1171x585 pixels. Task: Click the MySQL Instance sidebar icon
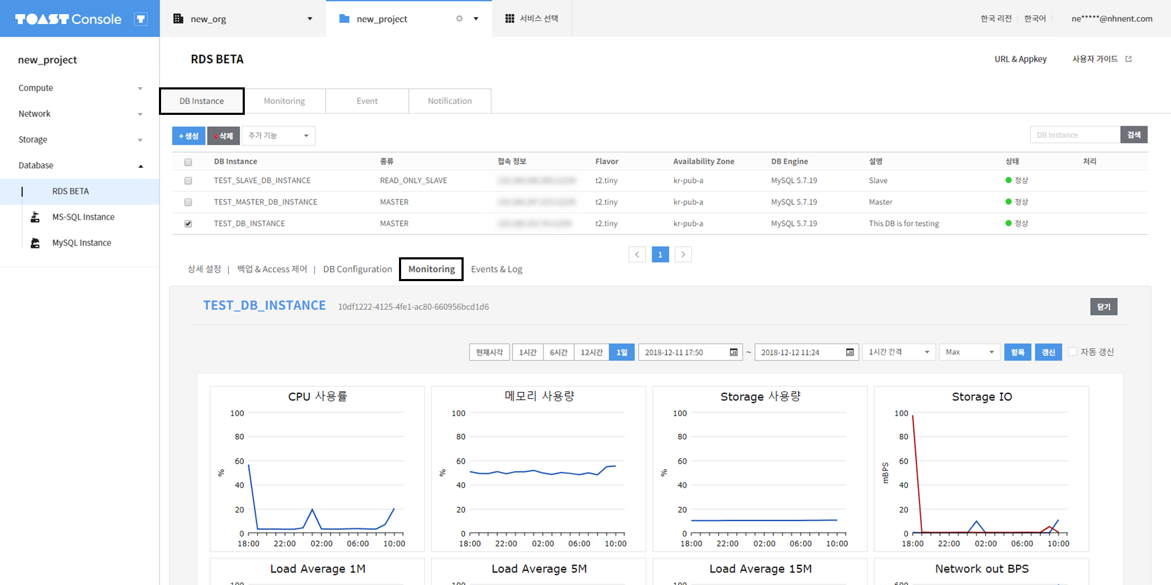click(35, 242)
